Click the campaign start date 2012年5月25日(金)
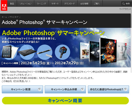The image size is (132, 107). click(x=36, y=63)
